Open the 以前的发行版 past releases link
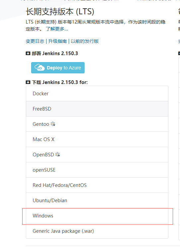Screen dimensions: 180x249 tap(85, 41)
